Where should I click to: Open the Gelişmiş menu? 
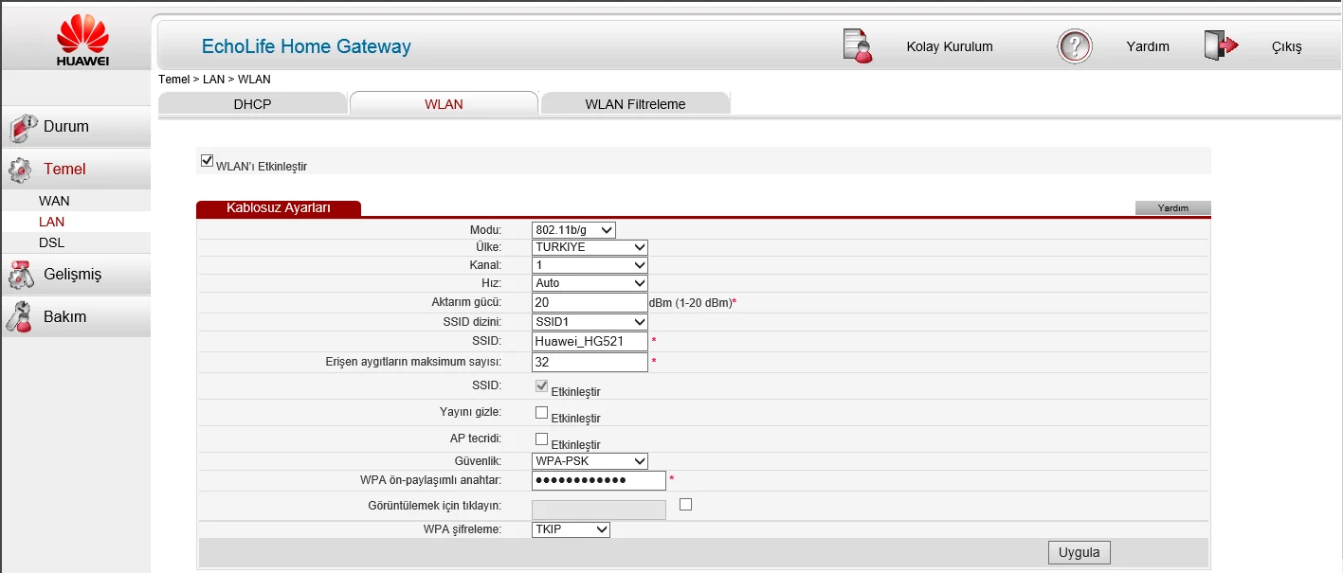point(75,275)
